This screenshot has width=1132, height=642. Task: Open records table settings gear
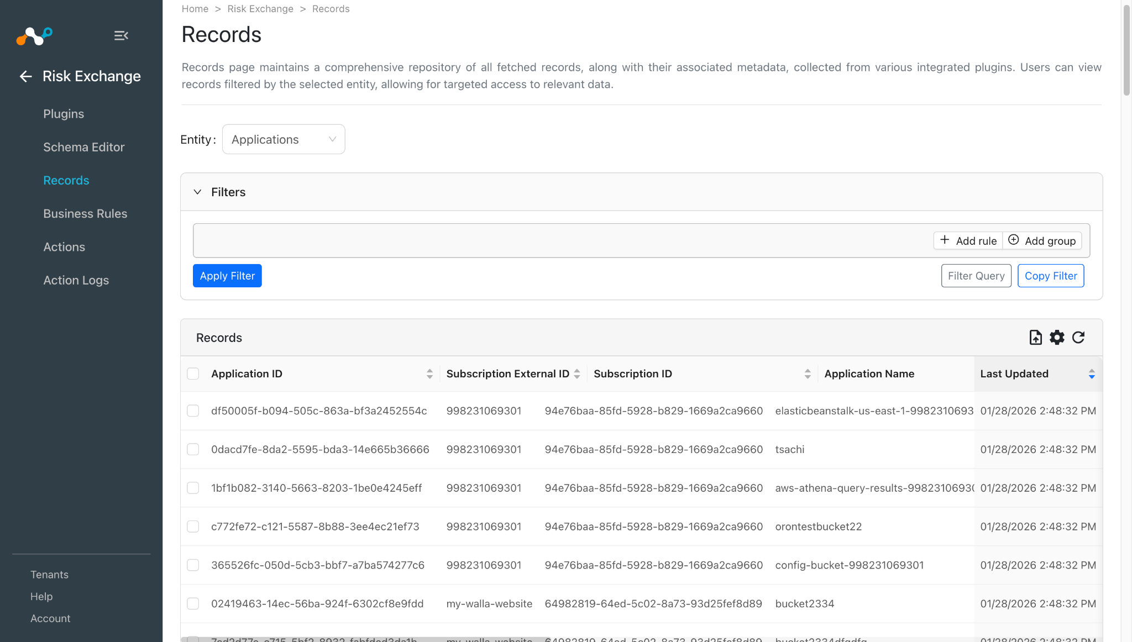point(1057,338)
